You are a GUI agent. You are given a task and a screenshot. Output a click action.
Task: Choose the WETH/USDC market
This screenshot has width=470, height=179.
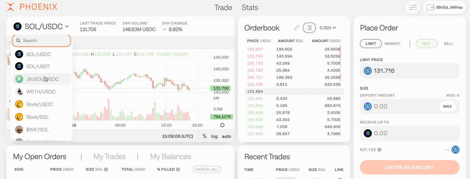pos(41,92)
